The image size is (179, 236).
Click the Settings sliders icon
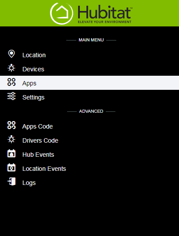pos(11,96)
